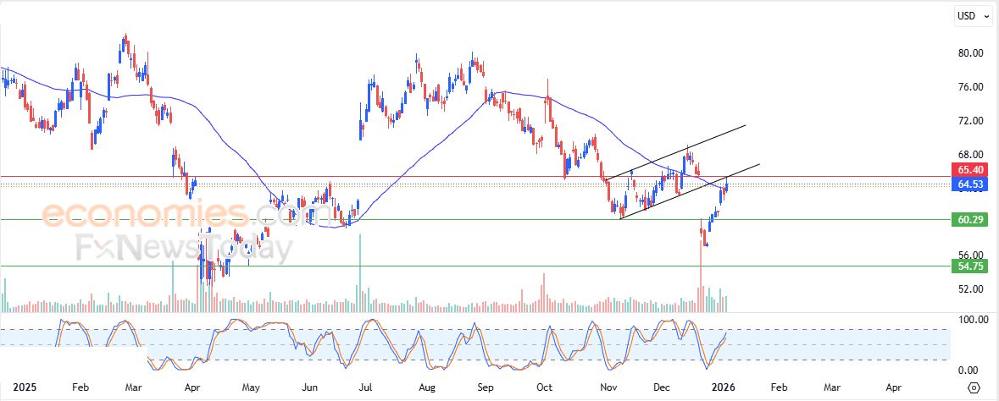Click the Apr label after 2025
Screen dimensions: 999x401
tap(192, 387)
